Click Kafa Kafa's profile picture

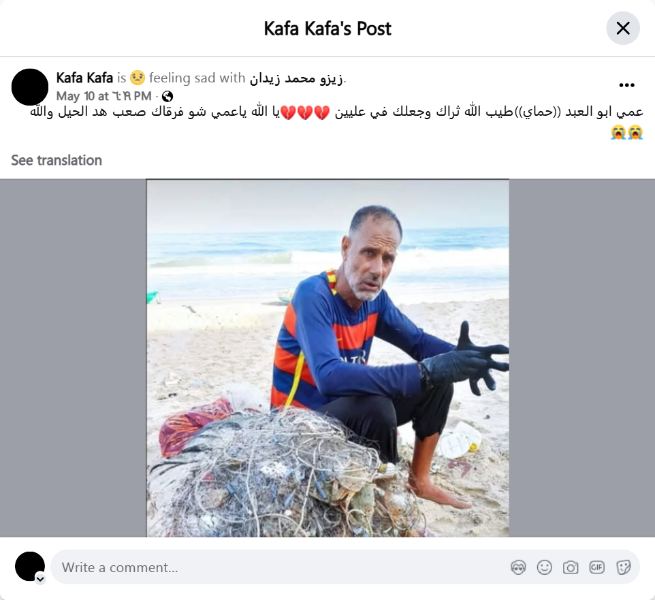(x=30, y=87)
